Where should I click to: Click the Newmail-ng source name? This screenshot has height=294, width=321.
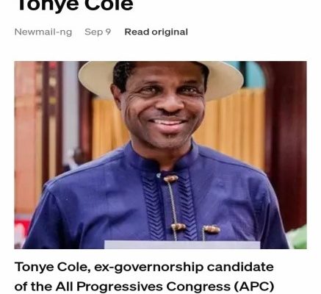point(43,32)
